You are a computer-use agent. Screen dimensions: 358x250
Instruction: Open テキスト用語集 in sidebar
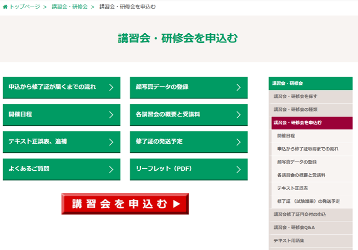[x=289, y=240]
